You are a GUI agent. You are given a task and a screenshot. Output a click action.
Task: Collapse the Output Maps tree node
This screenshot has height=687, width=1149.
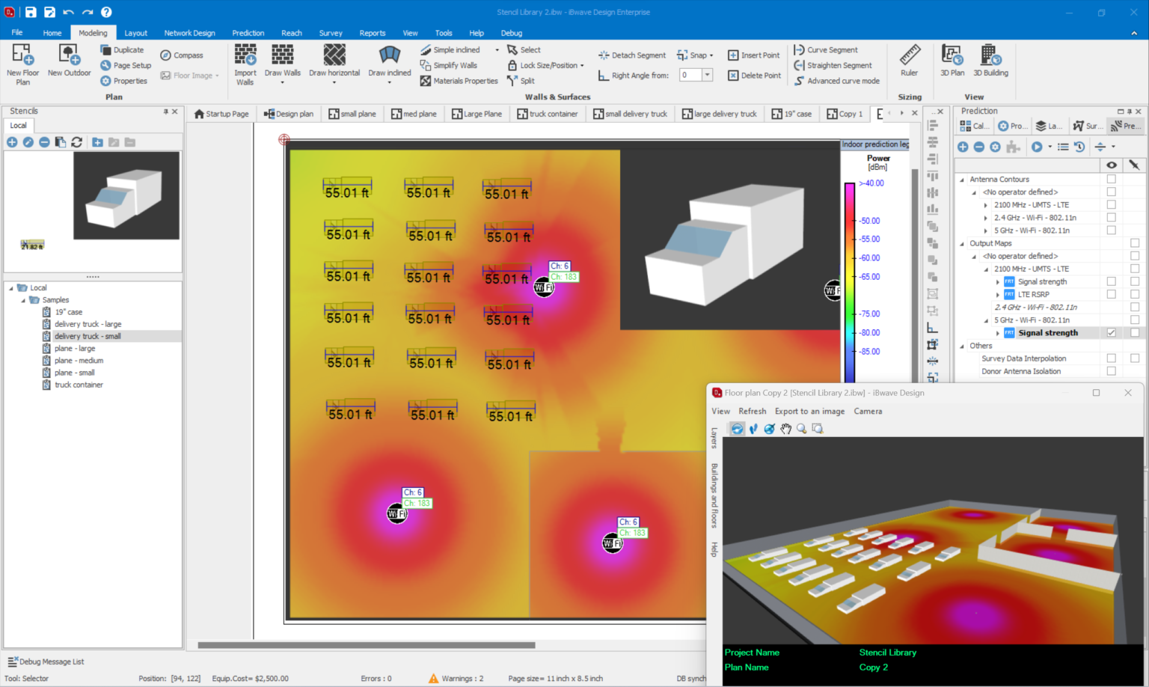tap(963, 243)
